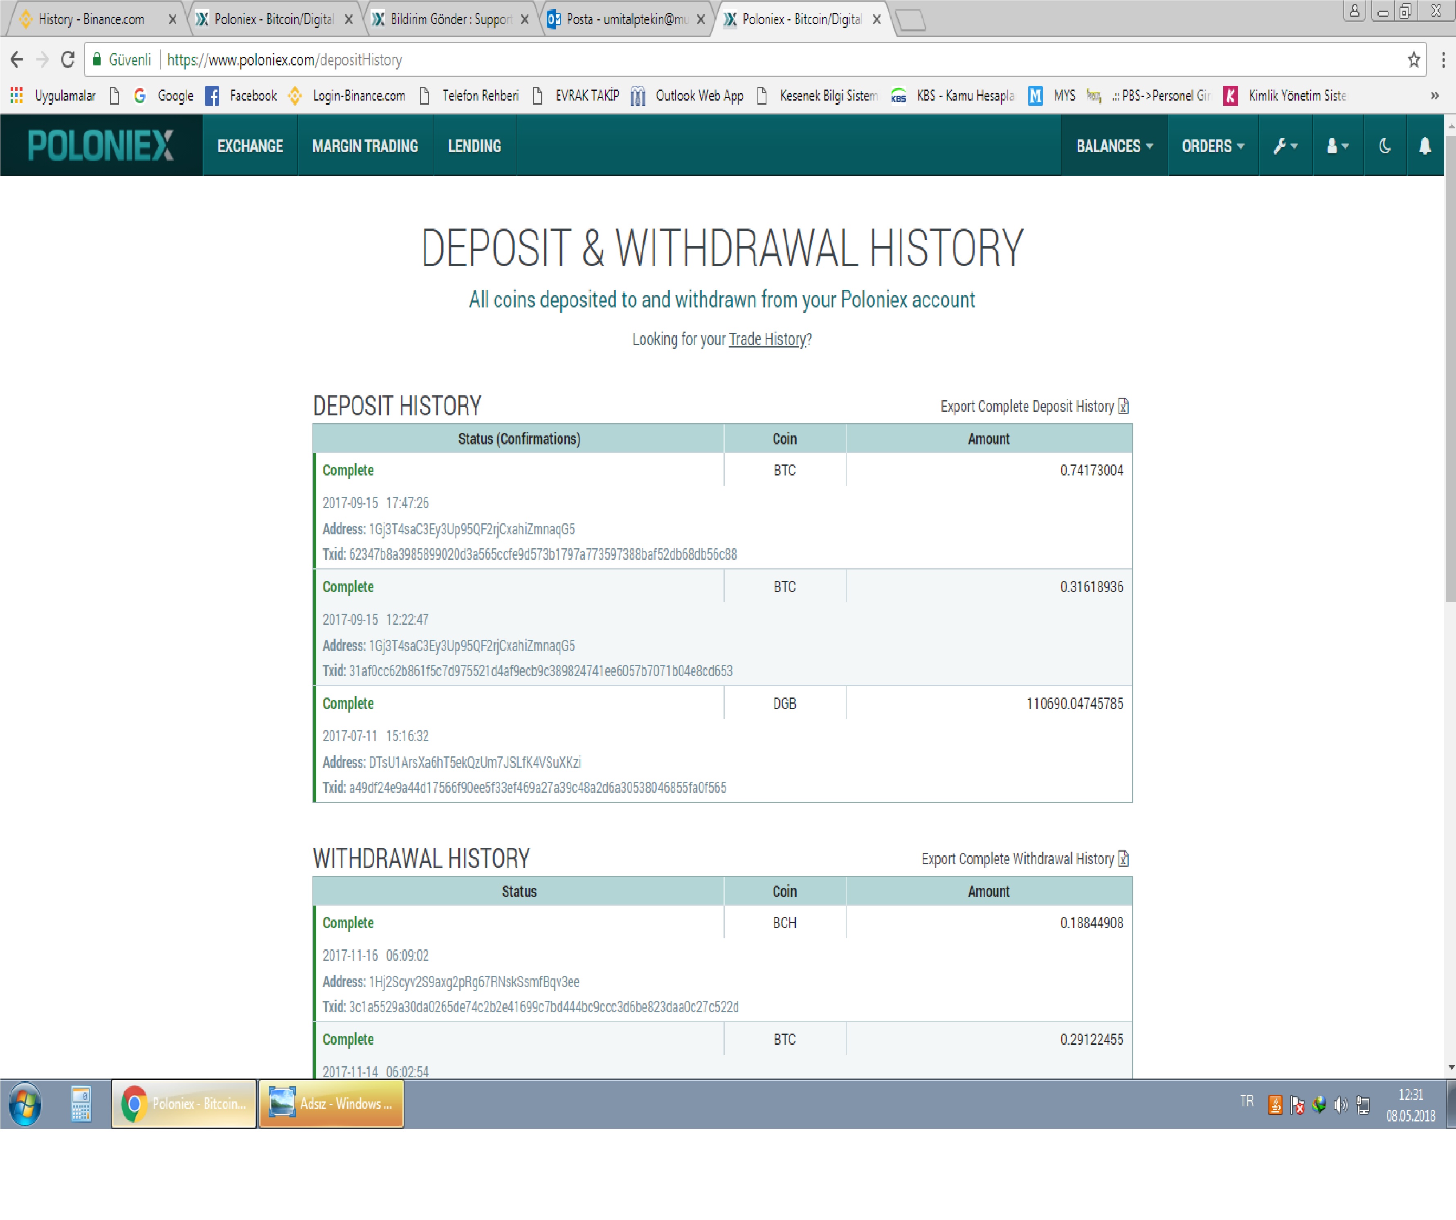Export Complete Deposit History
This screenshot has height=1220, width=1456.
pyautogui.click(x=1034, y=406)
